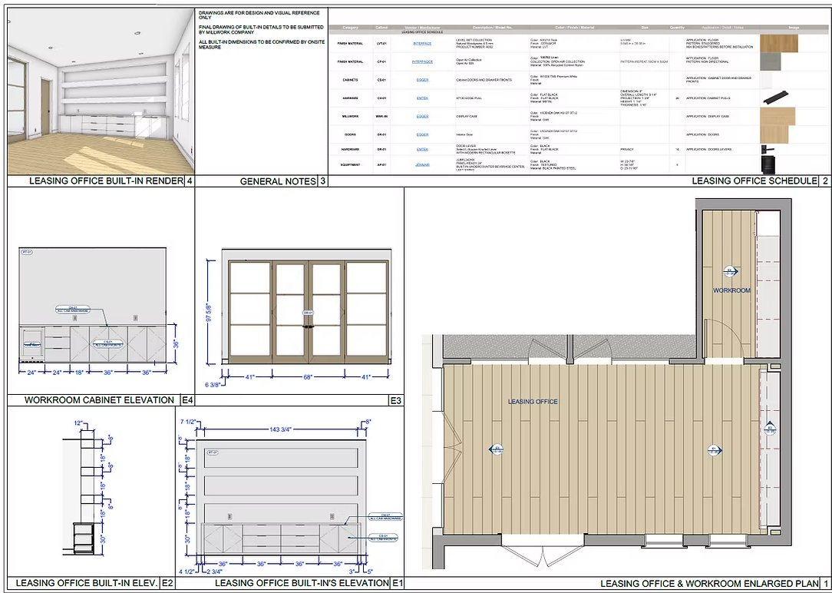Viewport: 832px width, 593px height.
Task: Click the 12" shelf depth dimension
Action: (x=78, y=423)
